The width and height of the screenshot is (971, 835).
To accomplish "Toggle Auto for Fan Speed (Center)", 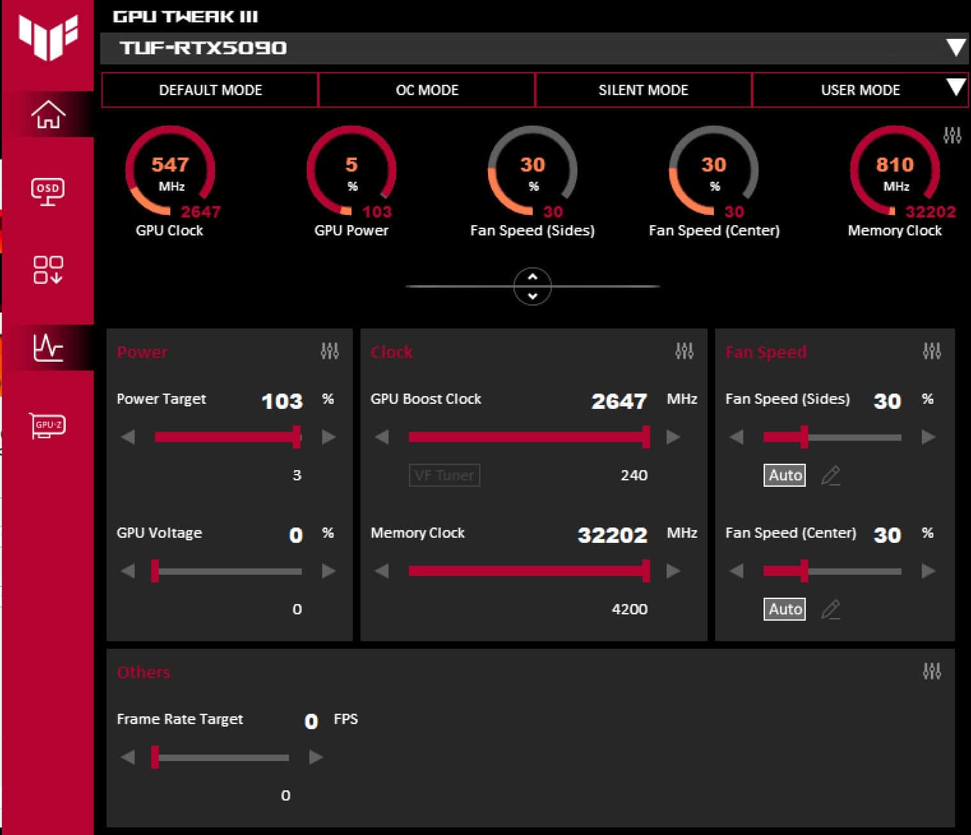I will point(785,609).
